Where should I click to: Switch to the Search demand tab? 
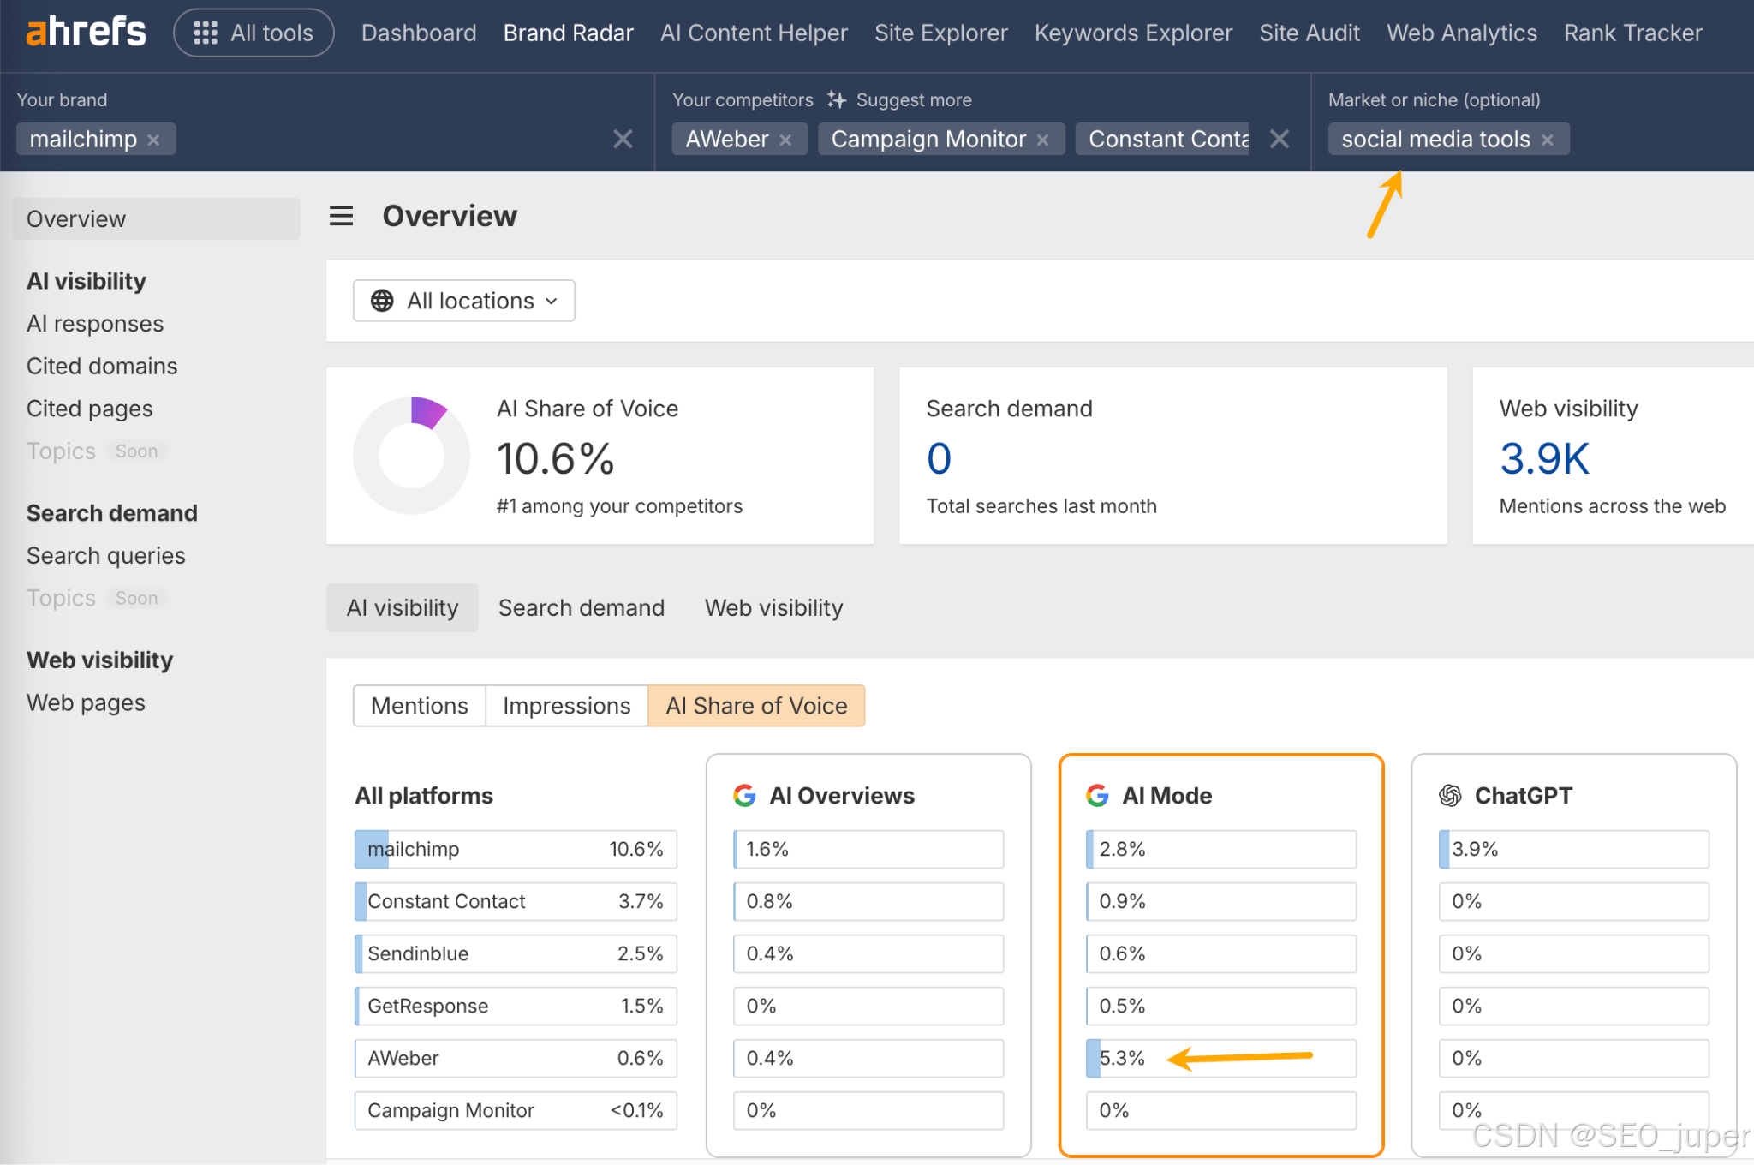point(582,608)
